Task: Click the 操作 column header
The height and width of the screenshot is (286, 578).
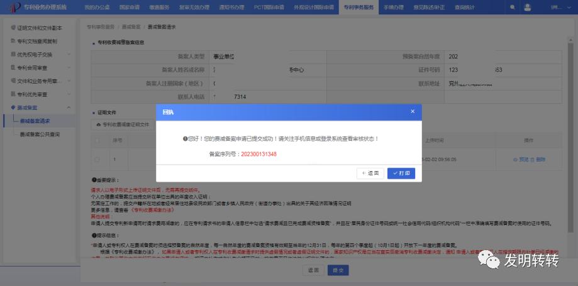Action: click(528, 140)
